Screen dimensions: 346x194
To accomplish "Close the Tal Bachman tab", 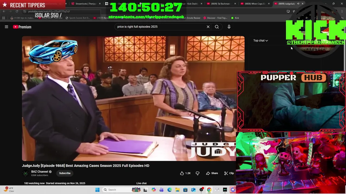I will coord(235,4).
